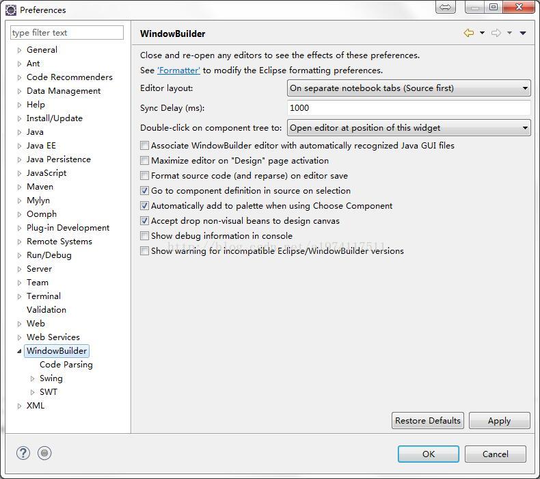
Task: Expand the SWT sub-node
Action: click(32, 392)
